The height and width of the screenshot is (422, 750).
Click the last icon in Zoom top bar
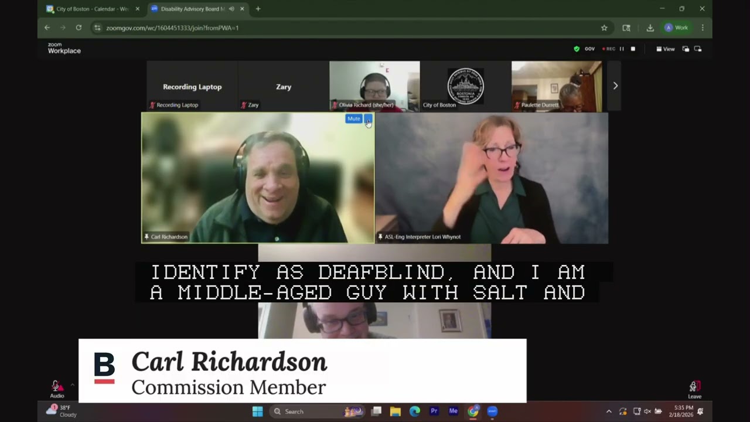pyautogui.click(x=698, y=49)
